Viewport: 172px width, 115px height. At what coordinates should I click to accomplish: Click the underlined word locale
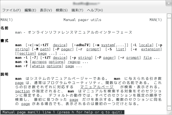[x=145, y=45]
